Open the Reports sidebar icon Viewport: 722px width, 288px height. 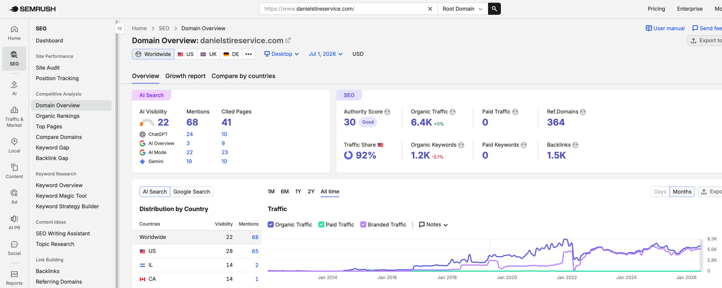tap(14, 278)
